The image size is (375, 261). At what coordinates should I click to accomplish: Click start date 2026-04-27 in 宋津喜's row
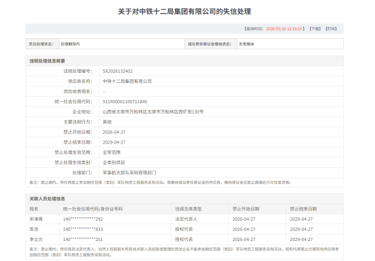[244, 219]
